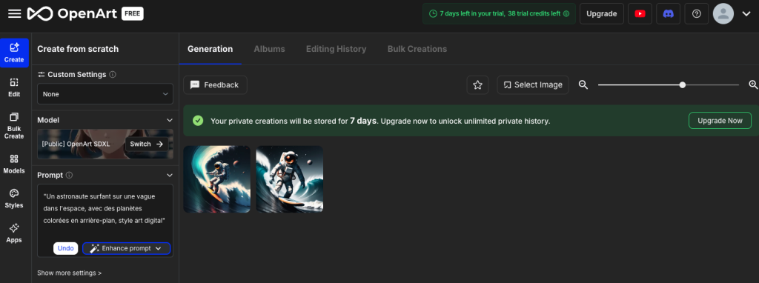Click the green checkmark in banner
Viewport: 759px width, 283px height.
pyautogui.click(x=198, y=121)
